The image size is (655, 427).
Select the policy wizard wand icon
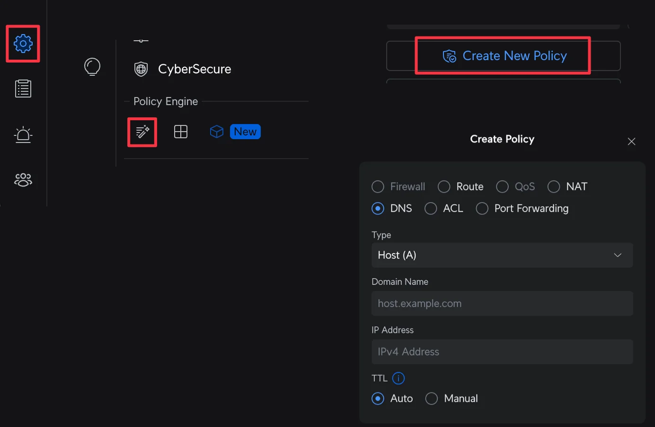[142, 132]
